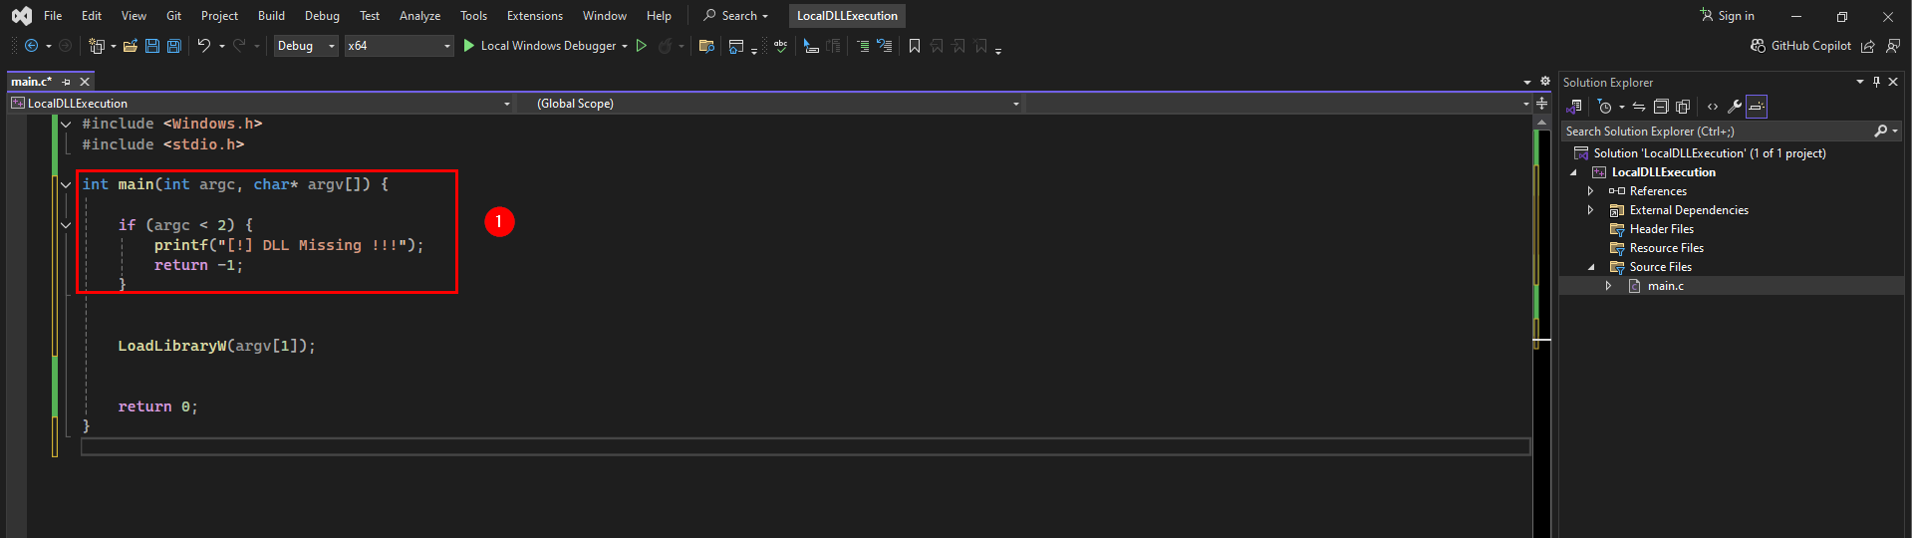Toggle the pin icon on main.c tab
Screen dimensions: 1912x538
click(67, 82)
